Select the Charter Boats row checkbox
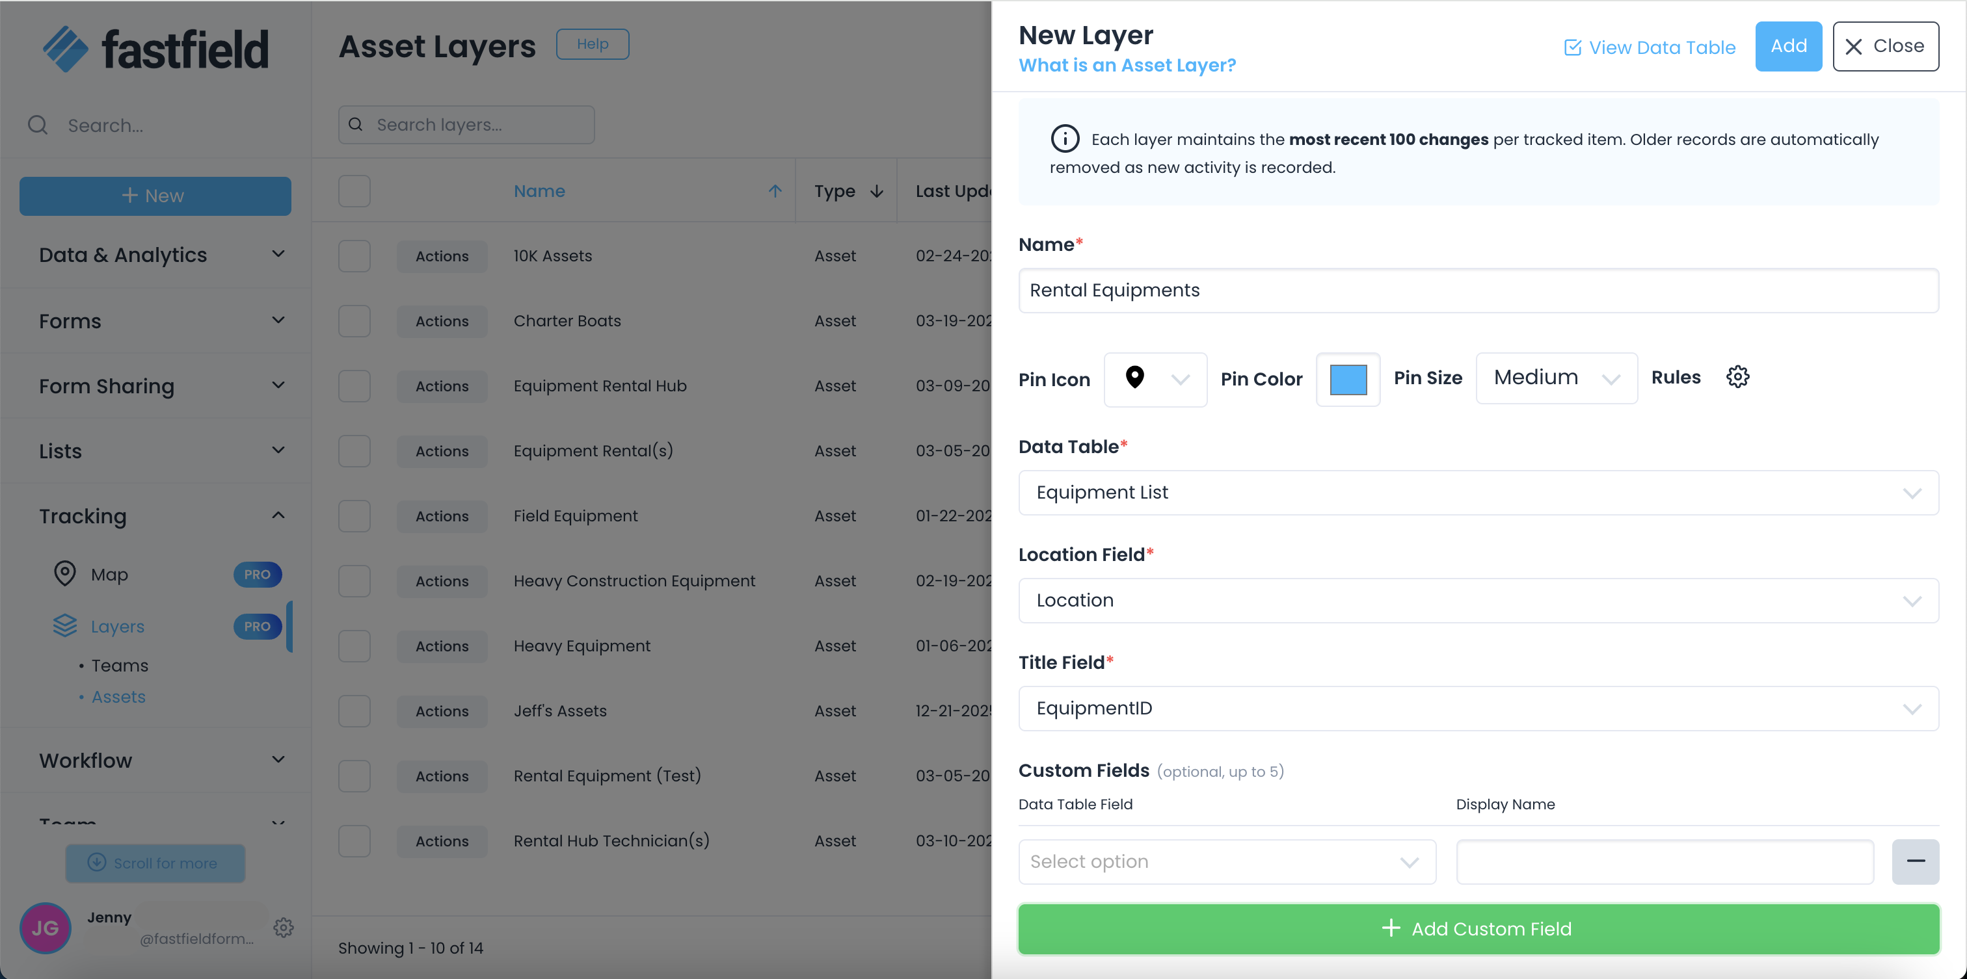1967x979 pixels. click(355, 321)
